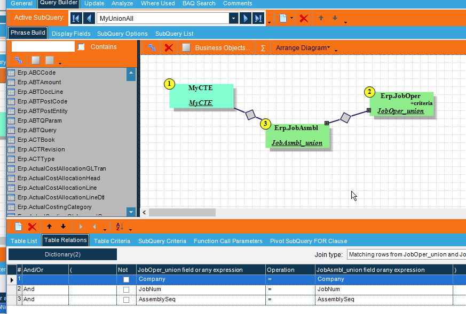Viewport: 466px width, 314px height.
Task: Click first gray square icon above table list
Action: click(x=36, y=60)
